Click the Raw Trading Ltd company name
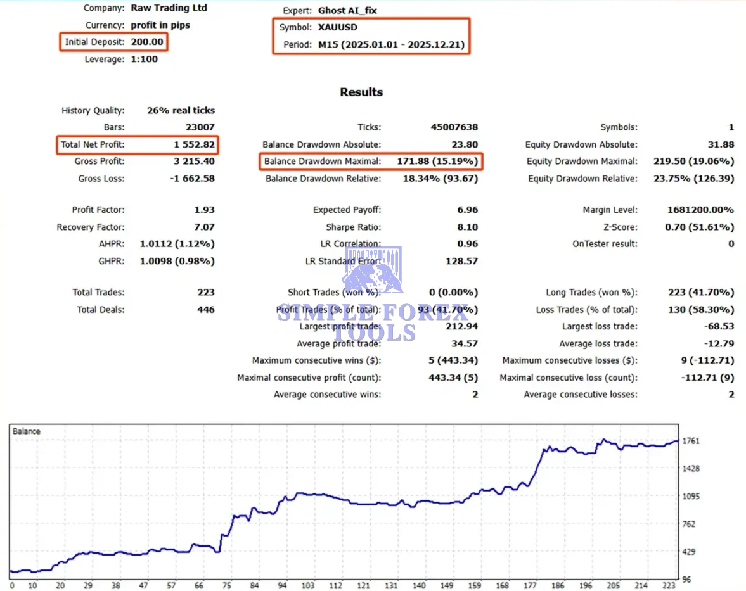The height and width of the screenshot is (591, 746). coord(169,8)
